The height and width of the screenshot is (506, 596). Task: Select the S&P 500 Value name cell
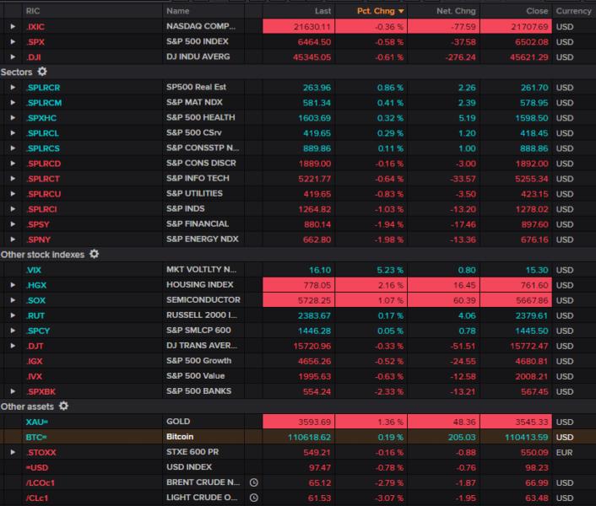click(195, 376)
